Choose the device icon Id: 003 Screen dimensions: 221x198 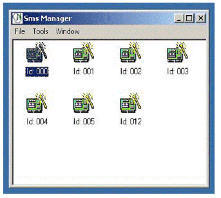(x=177, y=52)
